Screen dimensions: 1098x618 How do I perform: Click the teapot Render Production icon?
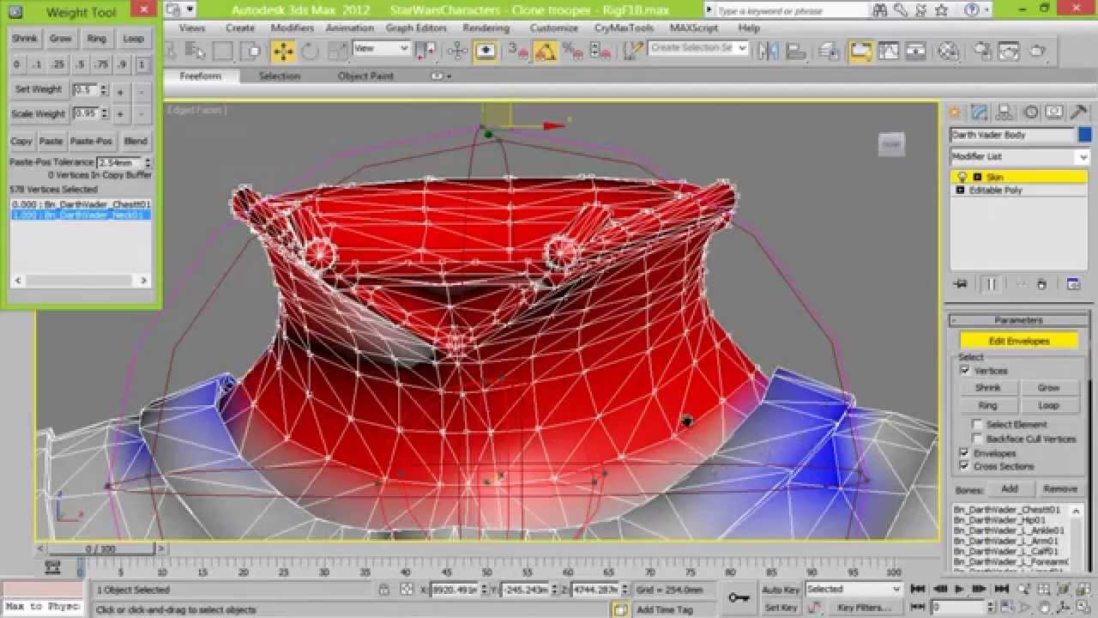pos(1037,51)
